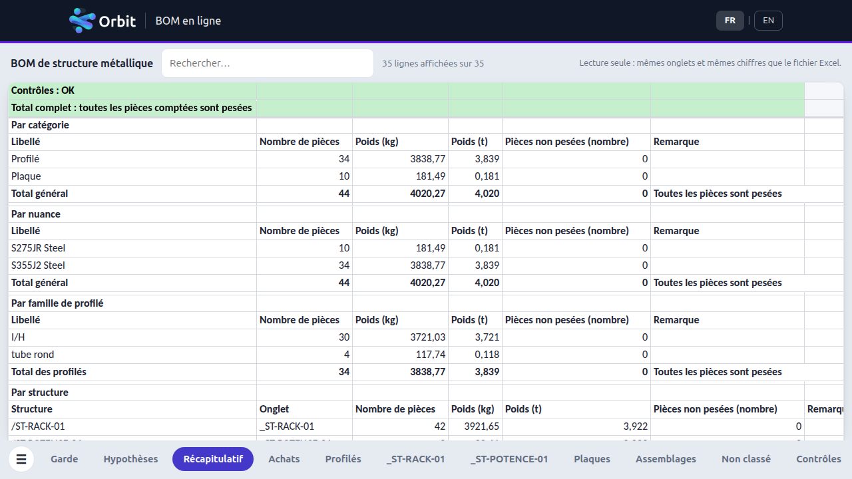Select the 'Plaque' row label
Viewport: 852px width, 479px height.
tap(132, 176)
